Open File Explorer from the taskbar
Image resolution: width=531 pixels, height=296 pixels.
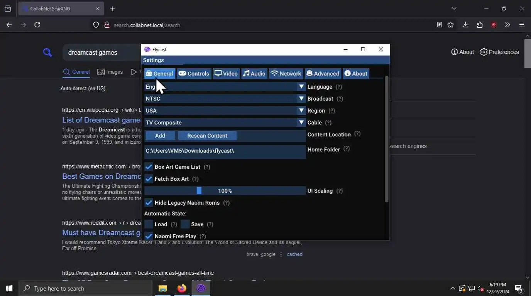coord(163,288)
